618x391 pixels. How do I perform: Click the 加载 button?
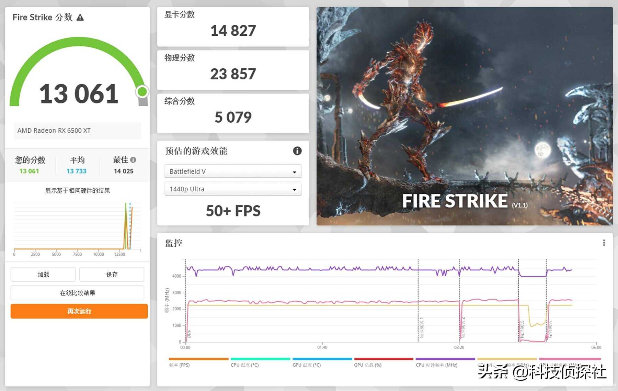tap(43, 274)
